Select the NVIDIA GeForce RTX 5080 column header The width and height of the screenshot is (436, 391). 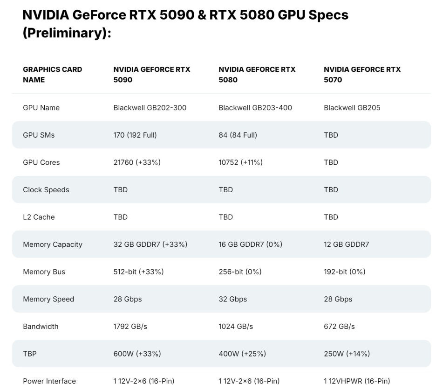257,75
